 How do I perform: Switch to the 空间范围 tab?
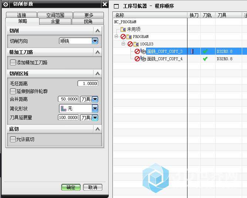55,15
